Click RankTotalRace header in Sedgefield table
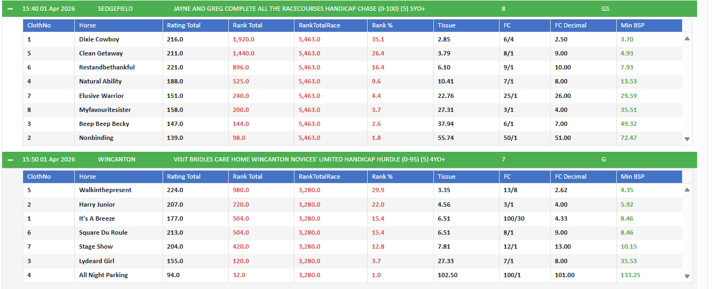Viewport: 717px width, 289px height. point(319,25)
